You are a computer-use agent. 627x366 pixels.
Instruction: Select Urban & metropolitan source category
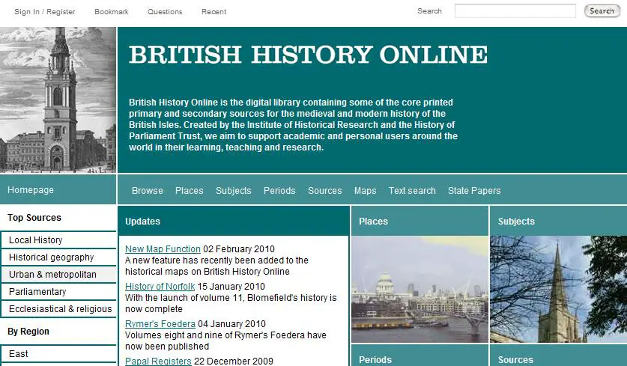[52, 275]
